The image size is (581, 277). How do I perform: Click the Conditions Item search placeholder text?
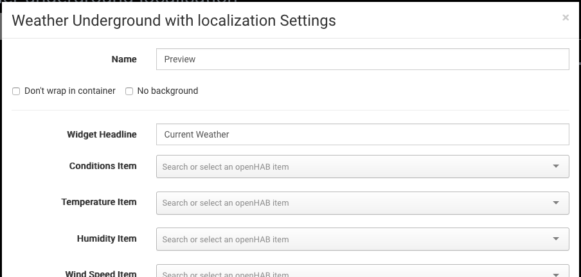pos(226,167)
